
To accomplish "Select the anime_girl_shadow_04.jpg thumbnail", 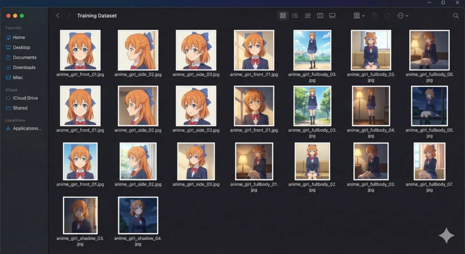I will click(x=138, y=215).
